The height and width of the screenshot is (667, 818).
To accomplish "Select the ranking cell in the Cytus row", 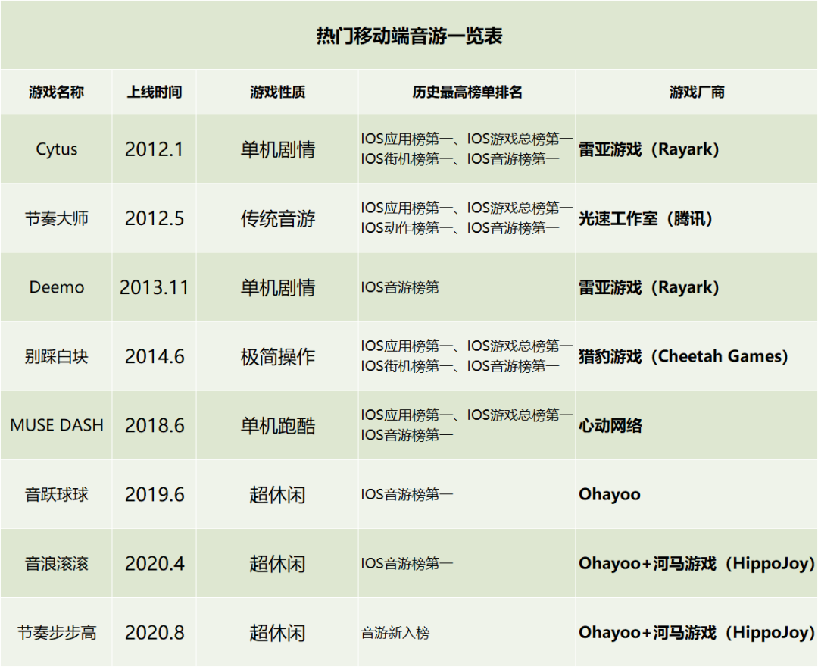I will pyautogui.click(x=467, y=149).
